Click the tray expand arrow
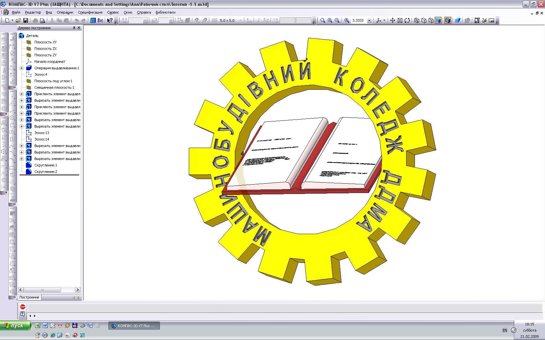The width and height of the screenshot is (545, 340). click(x=514, y=330)
